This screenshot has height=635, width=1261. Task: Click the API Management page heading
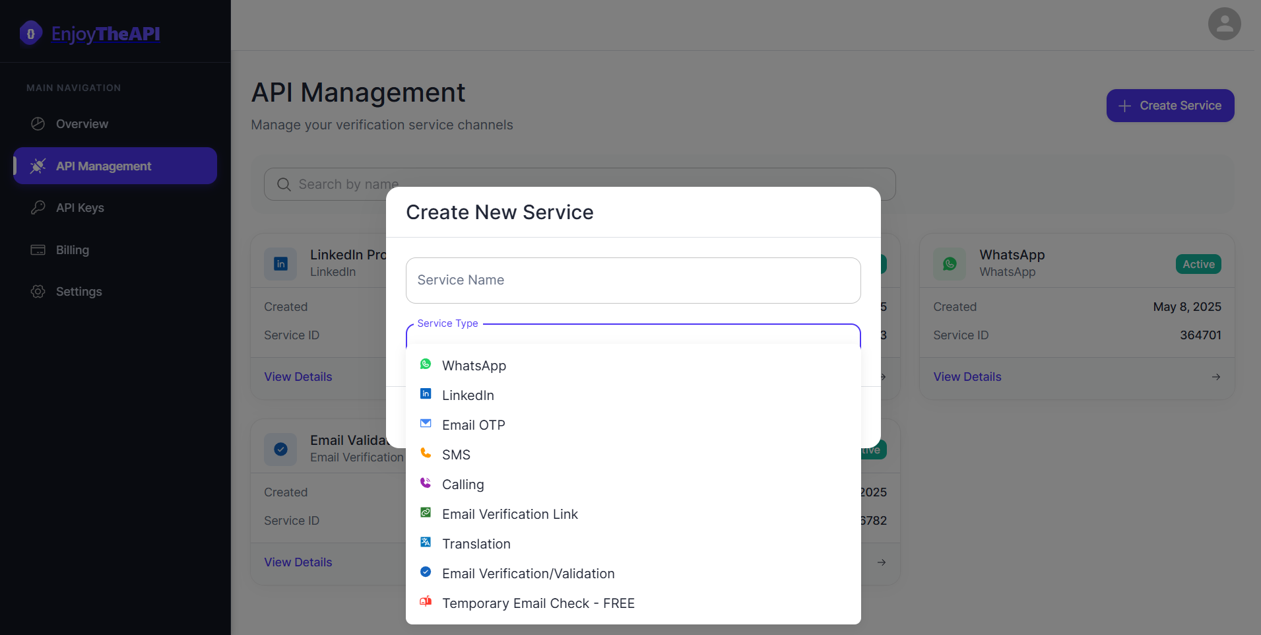(358, 92)
